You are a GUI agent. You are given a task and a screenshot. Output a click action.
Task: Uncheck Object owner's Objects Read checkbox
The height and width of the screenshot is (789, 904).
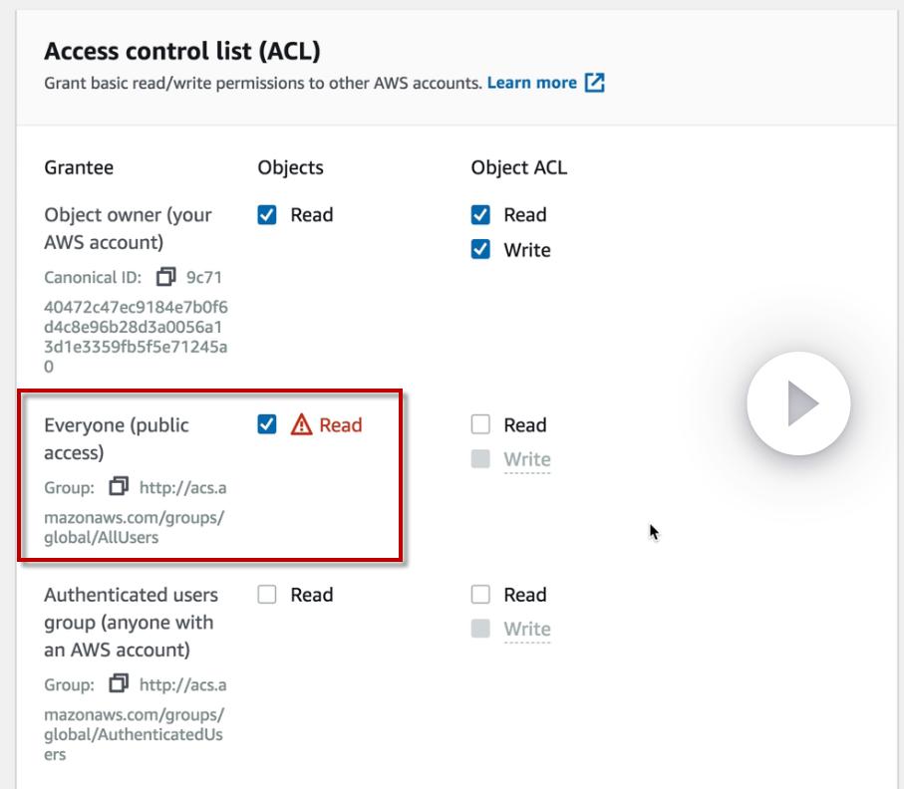point(267,215)
